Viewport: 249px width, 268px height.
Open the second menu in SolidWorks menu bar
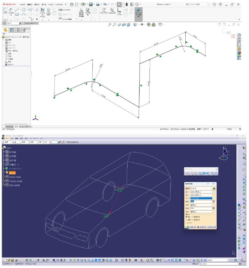[30, 5]
